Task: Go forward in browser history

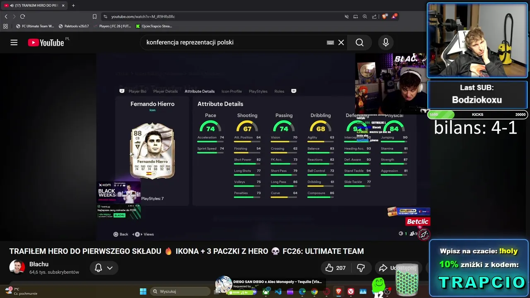Action: (14, 17)
